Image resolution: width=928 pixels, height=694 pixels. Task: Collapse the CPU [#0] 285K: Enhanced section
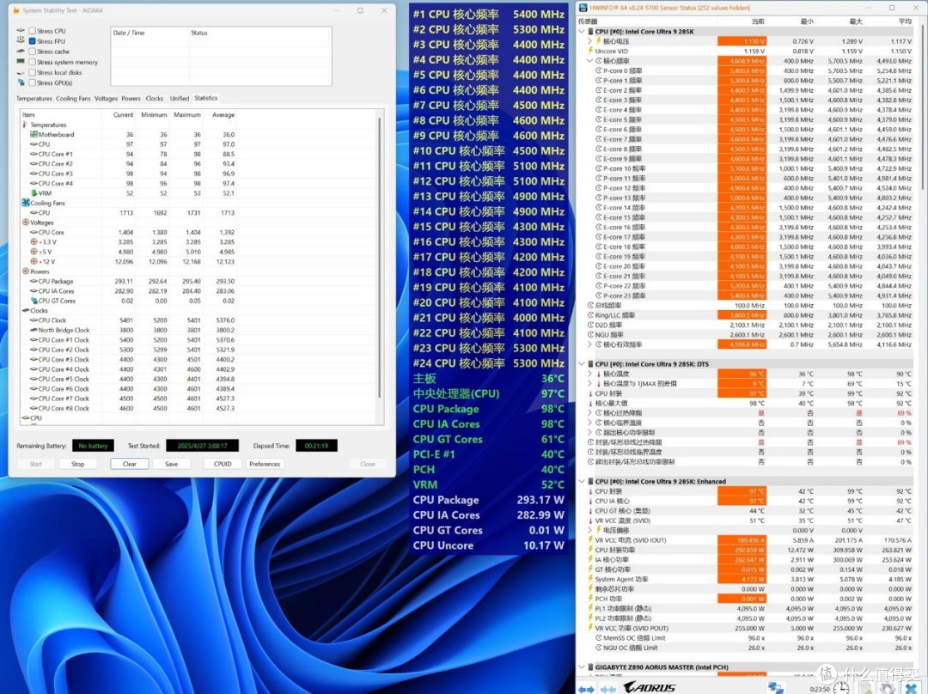point(582,481)
